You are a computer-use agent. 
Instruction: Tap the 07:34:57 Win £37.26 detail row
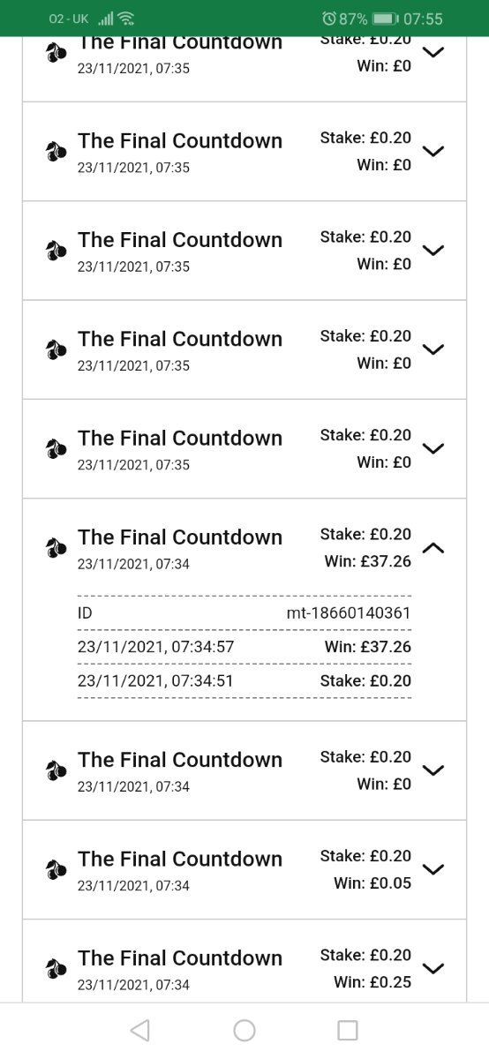coord(244,647)
